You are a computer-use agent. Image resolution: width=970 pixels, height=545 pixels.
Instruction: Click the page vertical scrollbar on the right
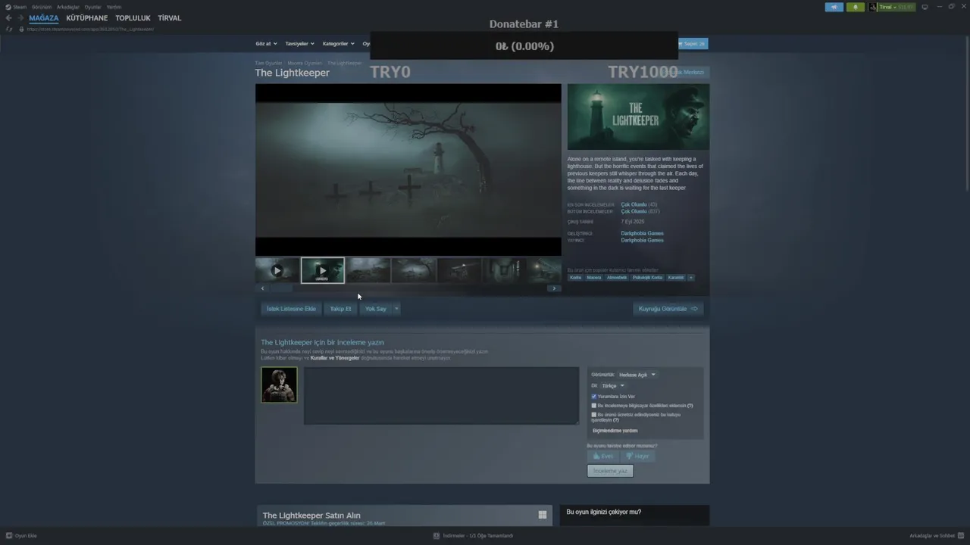965,114
